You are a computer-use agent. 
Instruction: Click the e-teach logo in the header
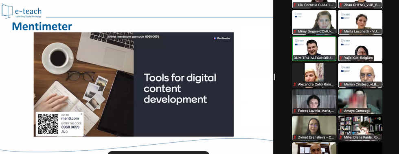[x=21, y=11]
